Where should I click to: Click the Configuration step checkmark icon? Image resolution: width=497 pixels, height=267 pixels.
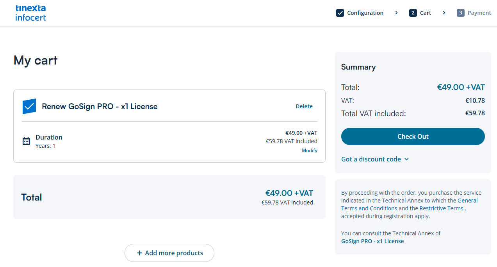(x=340, y=13)
